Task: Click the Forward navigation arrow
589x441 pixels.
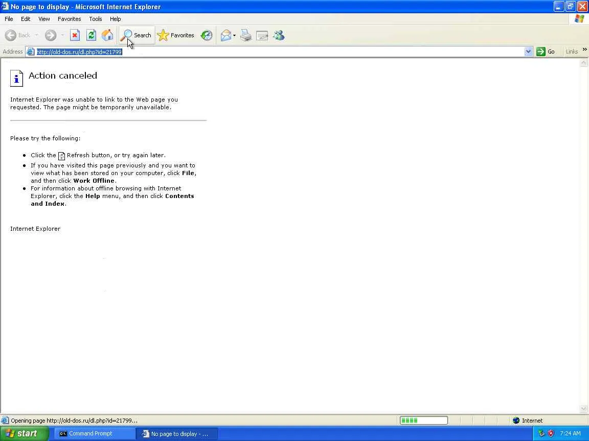Action: [x=50, y=35]
